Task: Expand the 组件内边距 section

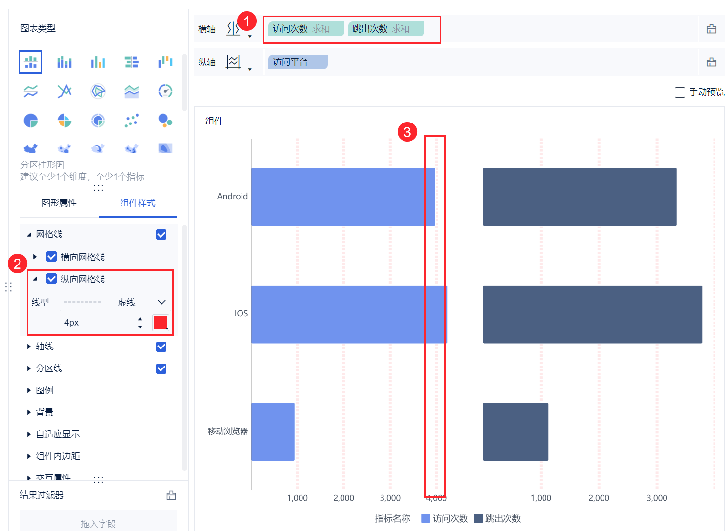Action: (x=29, y=456)
